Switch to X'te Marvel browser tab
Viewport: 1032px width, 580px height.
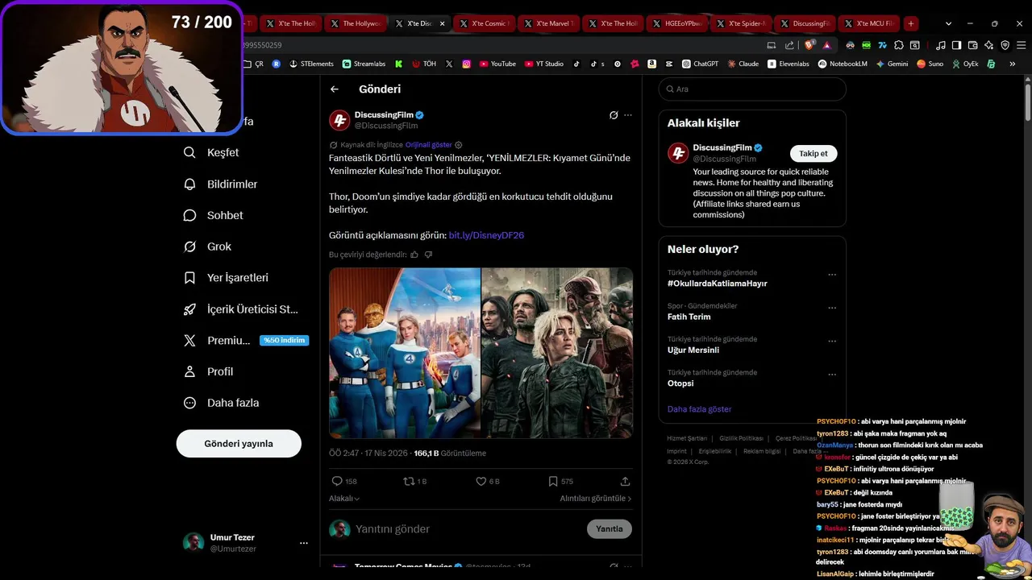pos(548,23)
